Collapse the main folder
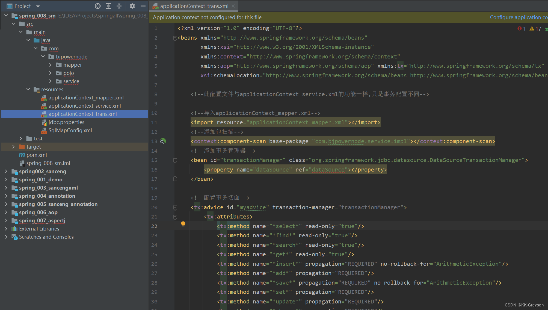Viewport: 548px width, 310px height. click(21, 32)
